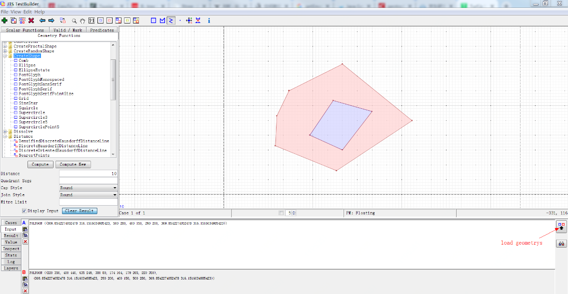Screen dimensions: 568x294
Task: Uncheck the Display Input checkbox
Action: click(24, 211)
